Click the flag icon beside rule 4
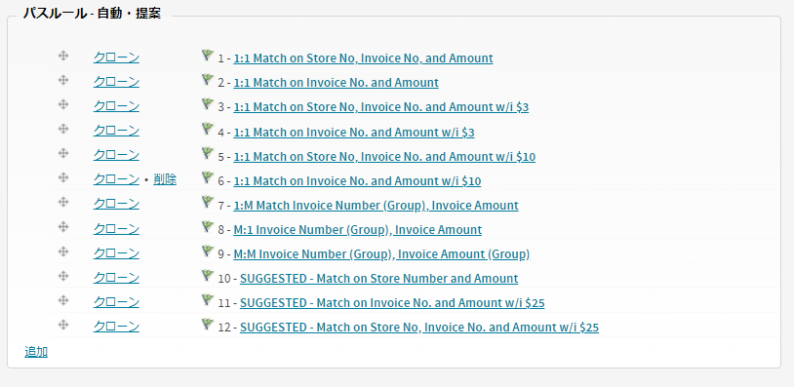Viewport: 794px width, 387px height. coord(208,129)
